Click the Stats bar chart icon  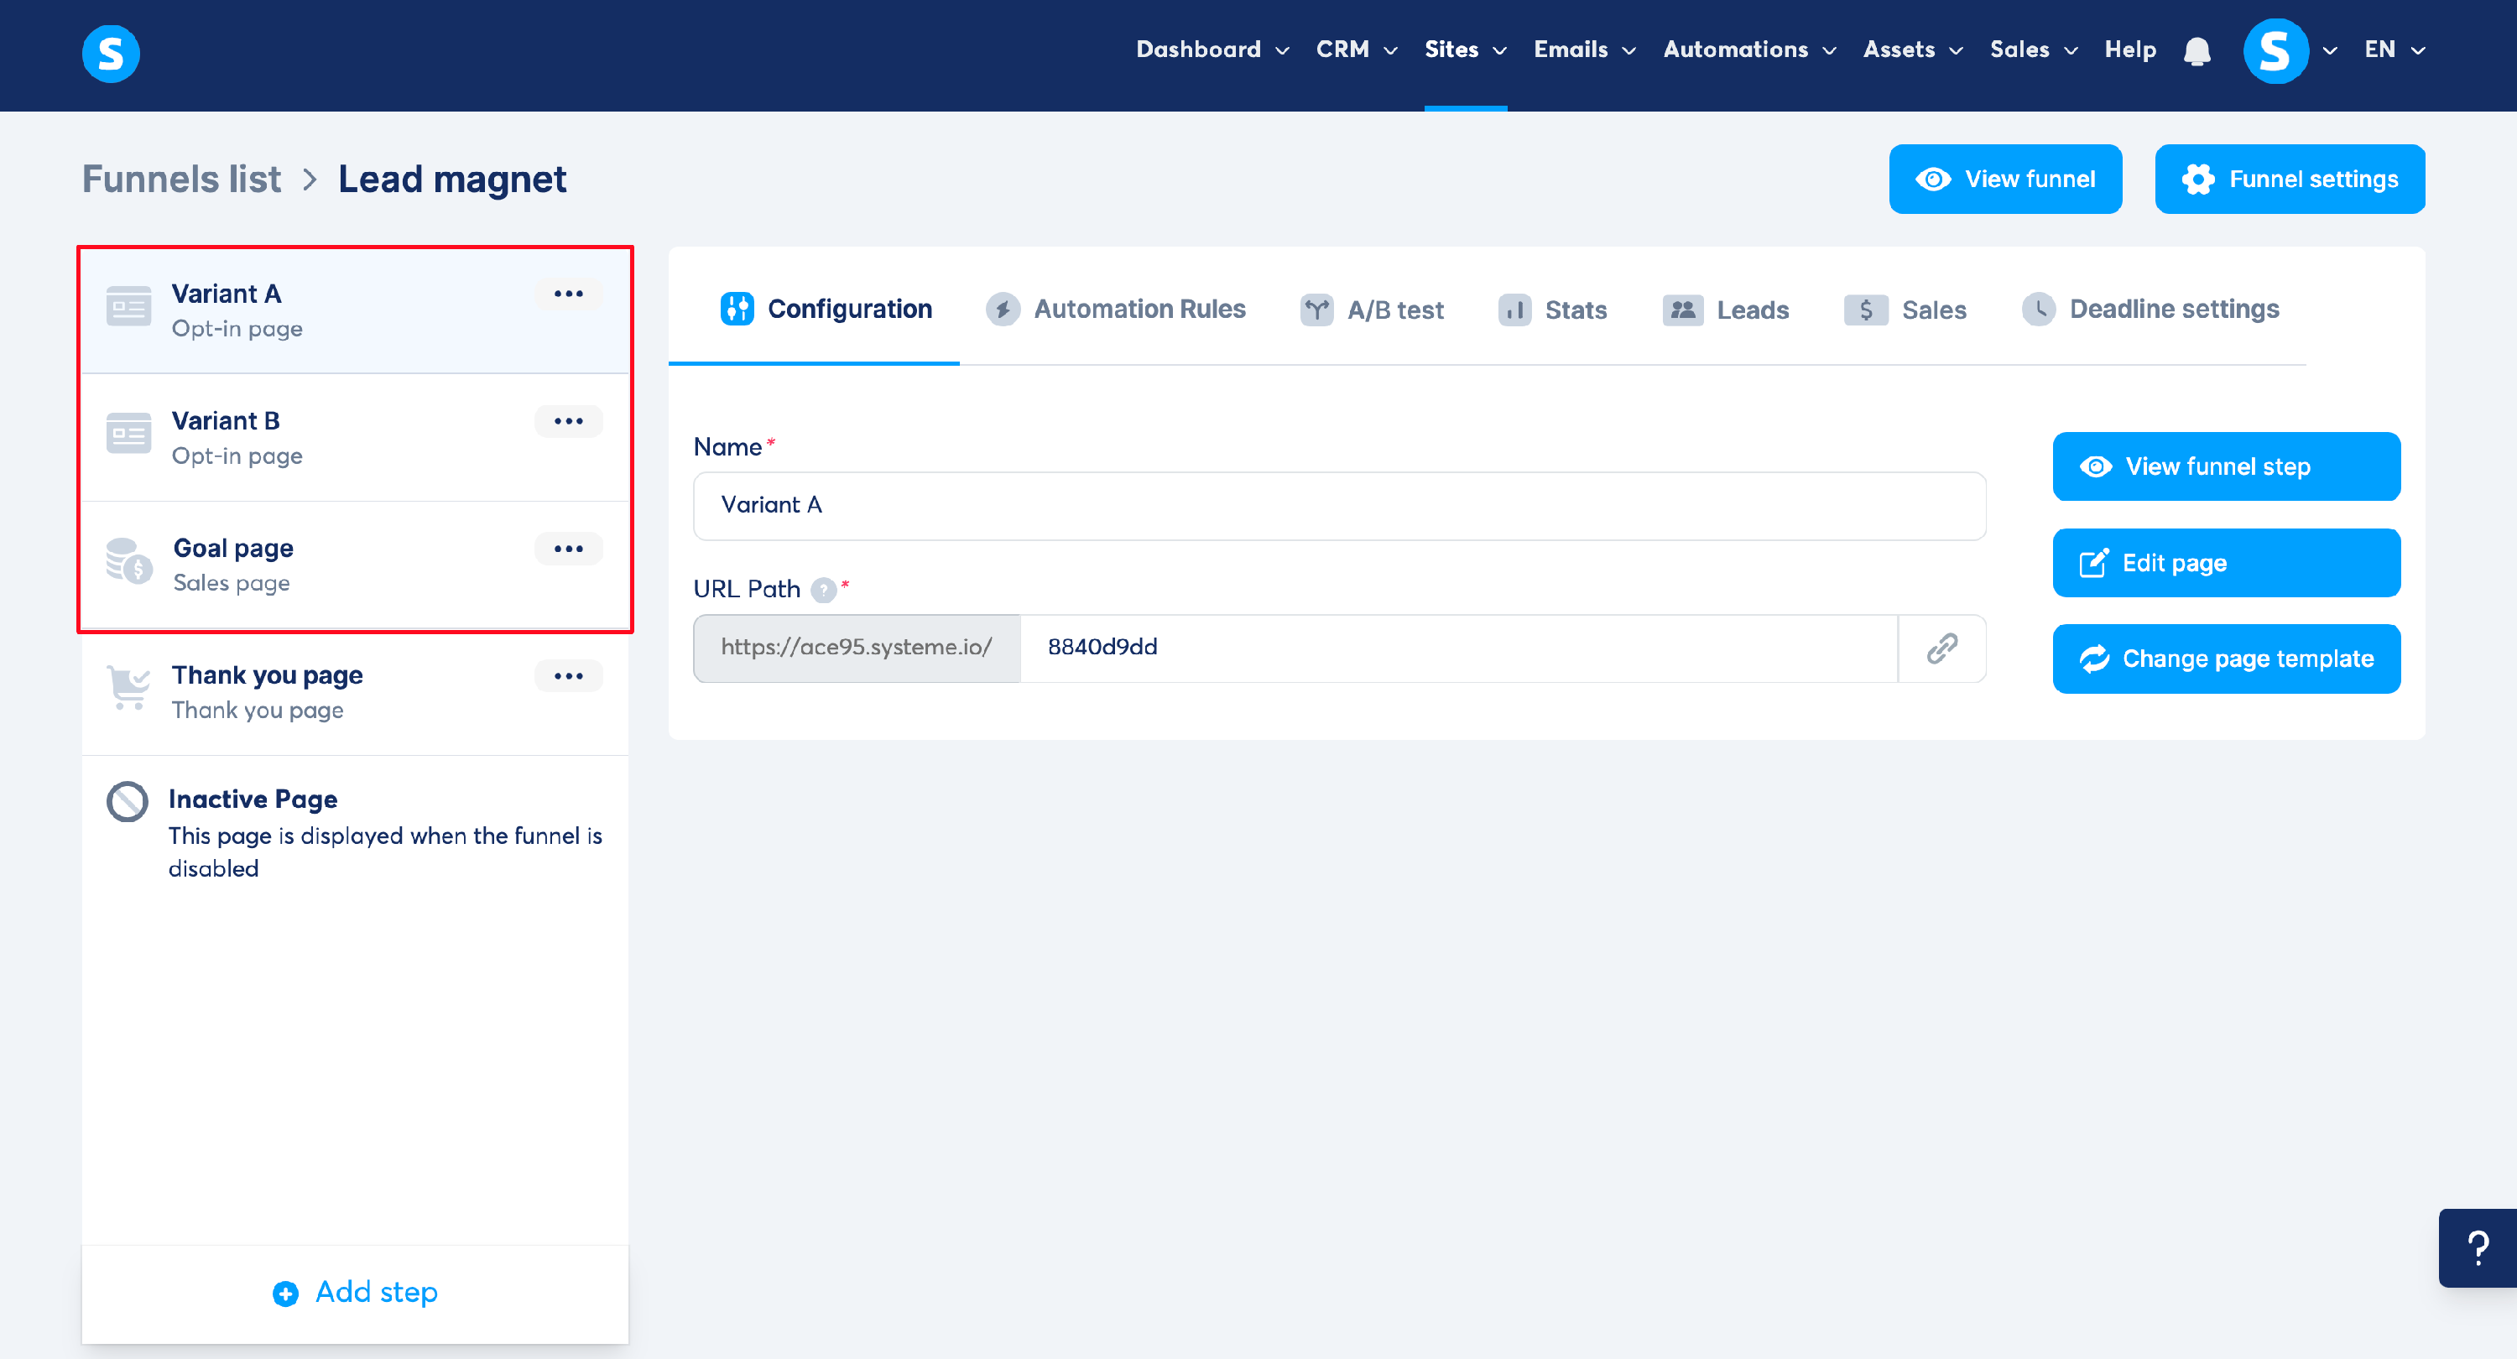click(1514, 310)
